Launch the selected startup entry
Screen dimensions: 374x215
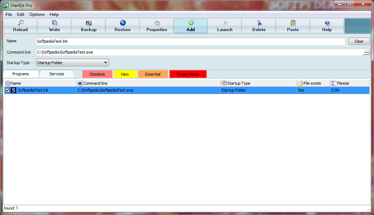[x=225, y=26]
